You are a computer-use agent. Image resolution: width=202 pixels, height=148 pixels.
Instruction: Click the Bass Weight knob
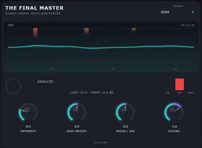pos(77,112)
